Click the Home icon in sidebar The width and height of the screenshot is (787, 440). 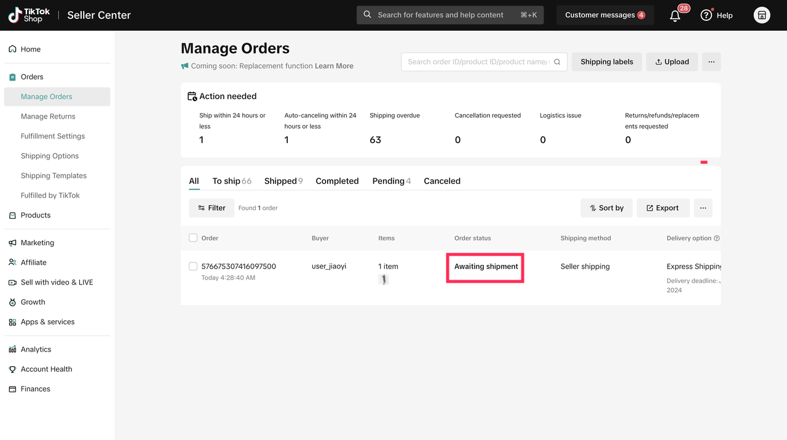pyautogui.click(x=12, y=49)
